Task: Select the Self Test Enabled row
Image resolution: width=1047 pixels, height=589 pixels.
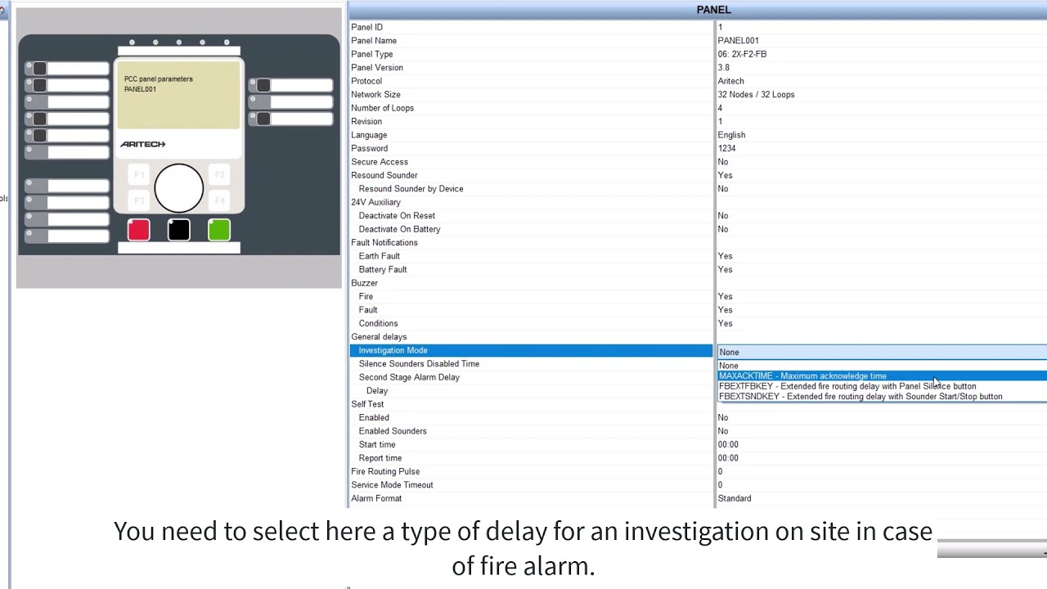Action: 531,418
